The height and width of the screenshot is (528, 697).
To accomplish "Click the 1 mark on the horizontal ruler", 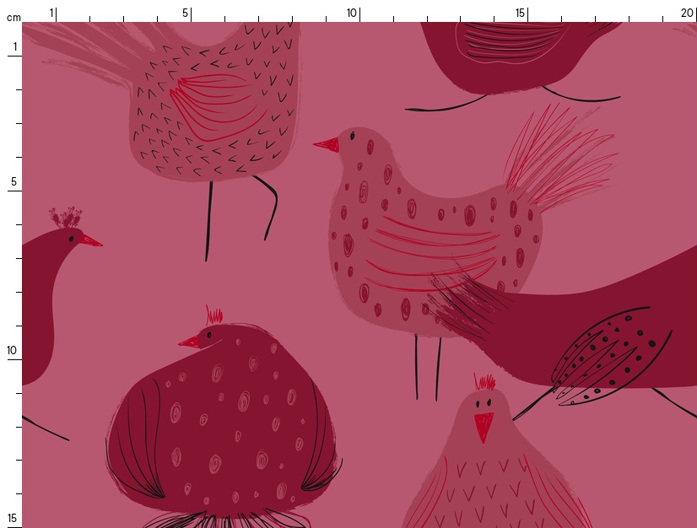I will [51, 13].
